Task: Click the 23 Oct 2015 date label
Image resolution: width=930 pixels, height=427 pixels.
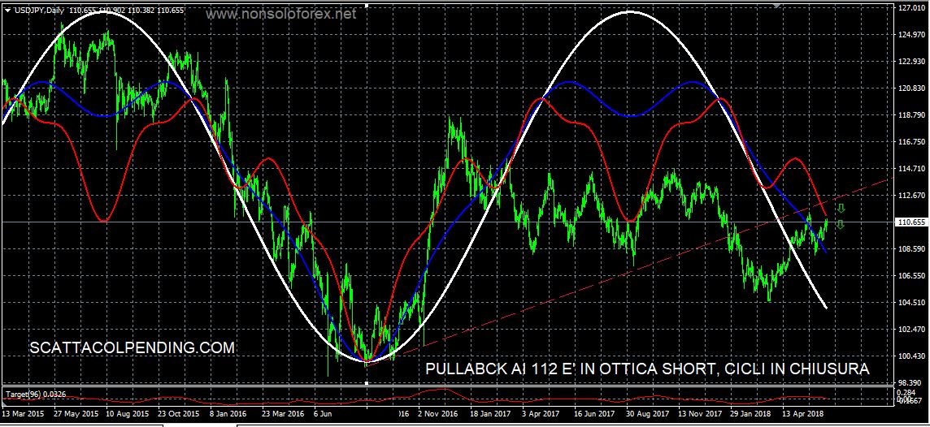Action: tap(179, 413)
